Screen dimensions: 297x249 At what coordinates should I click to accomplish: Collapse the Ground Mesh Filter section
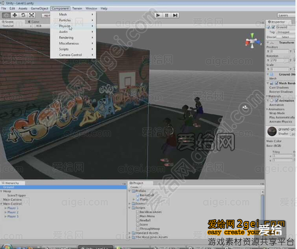tap(268, 74)
